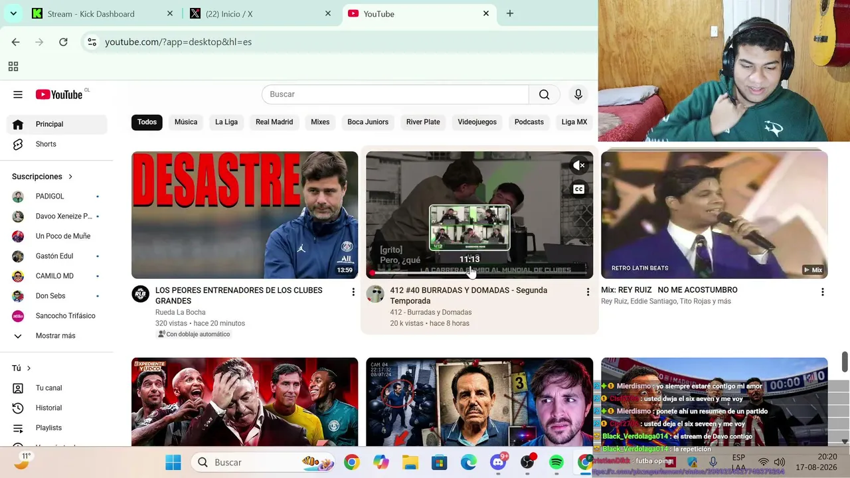Expand the Tú section
Viewport: 850px width, 478px height.
point(21,368)
